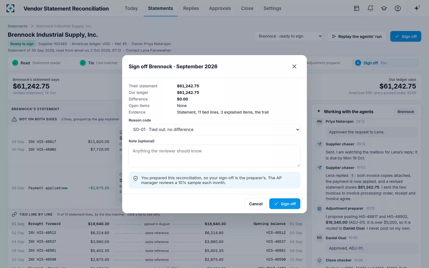Click Daniel Osei's DO avatar
Viewport: 429px width, 268px height.
point(319,238)
